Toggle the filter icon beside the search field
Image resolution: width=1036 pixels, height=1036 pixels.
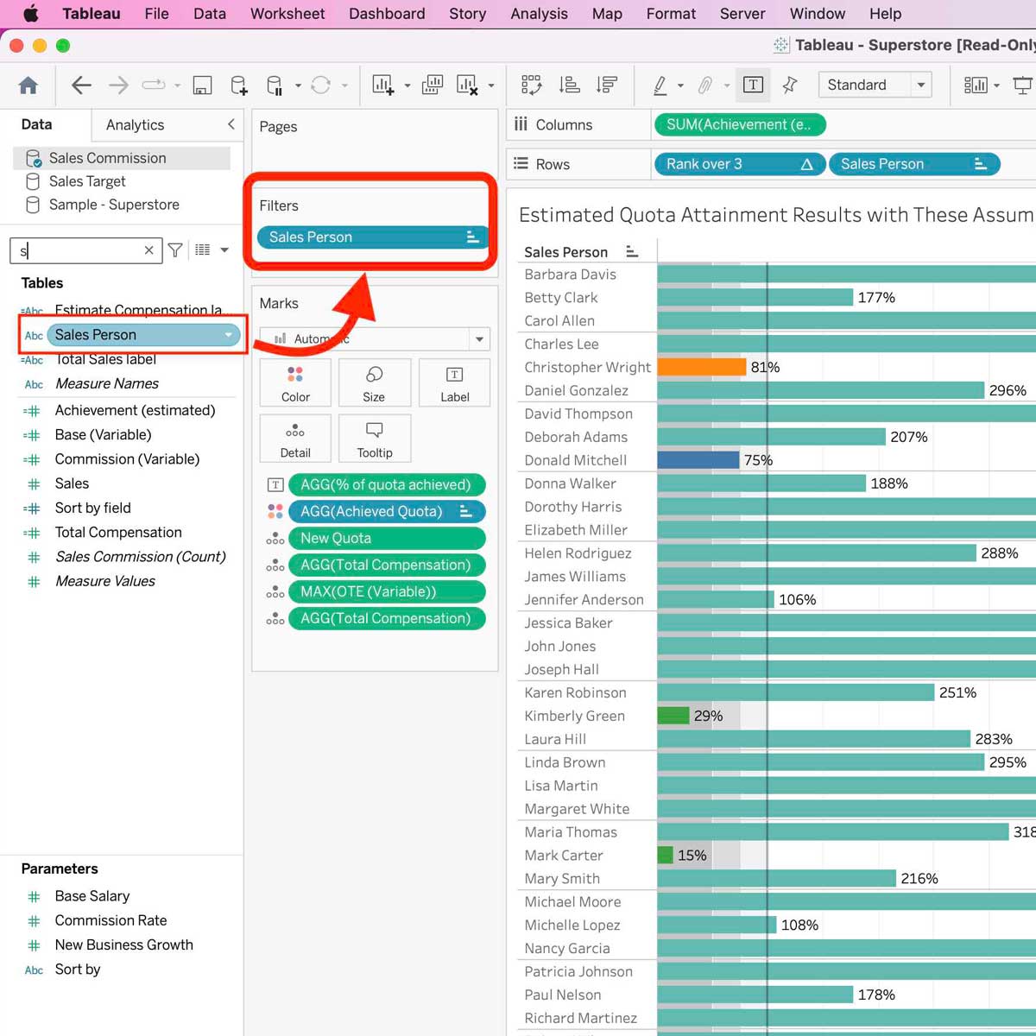(175, 250)
